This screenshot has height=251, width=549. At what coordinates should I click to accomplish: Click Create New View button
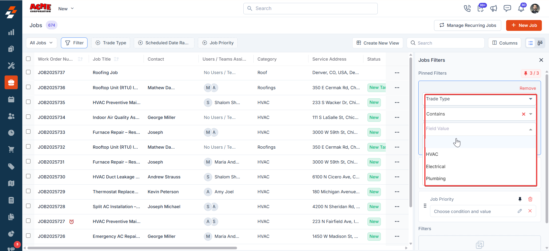pos(378,43)
